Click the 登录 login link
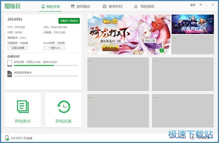This screenshot has height=143, width=219. coord(193,5)
